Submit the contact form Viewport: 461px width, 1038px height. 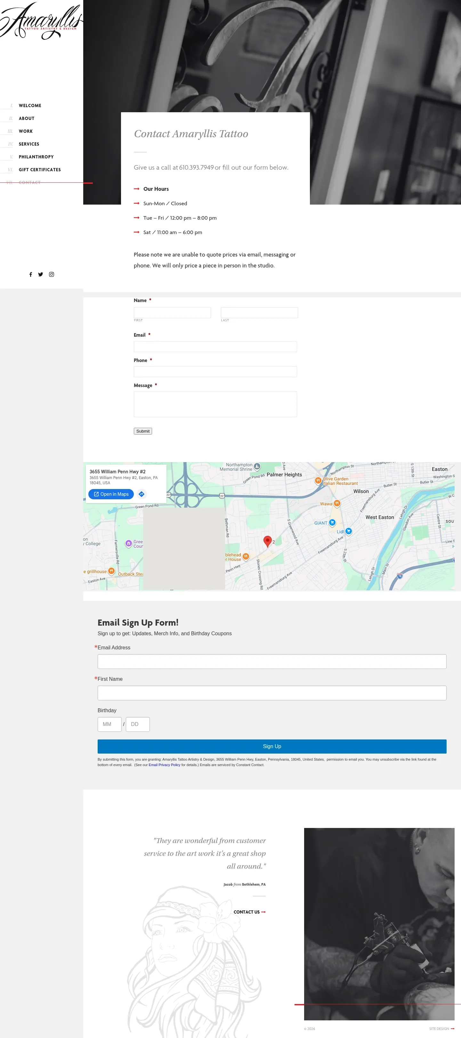(x=143, y=431)
